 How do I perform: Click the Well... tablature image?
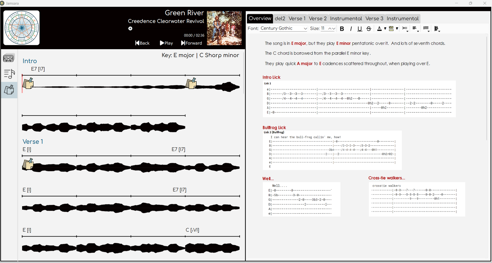tap(301, 199)
